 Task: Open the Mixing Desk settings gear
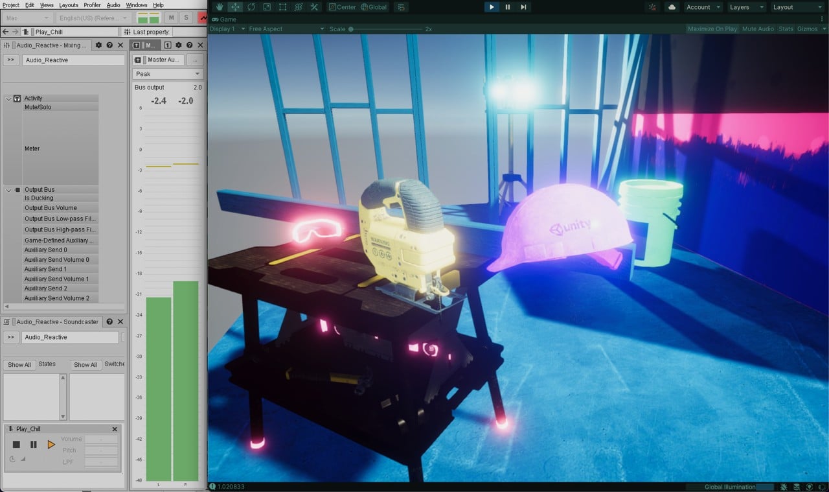point(99,45)
